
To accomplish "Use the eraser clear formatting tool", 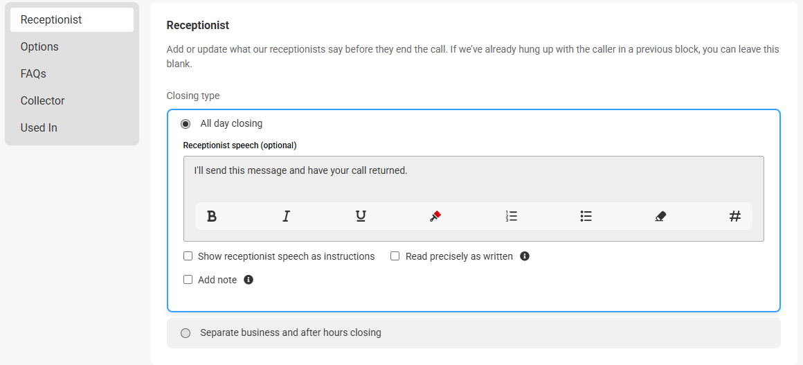I will [x=660, y=216].
